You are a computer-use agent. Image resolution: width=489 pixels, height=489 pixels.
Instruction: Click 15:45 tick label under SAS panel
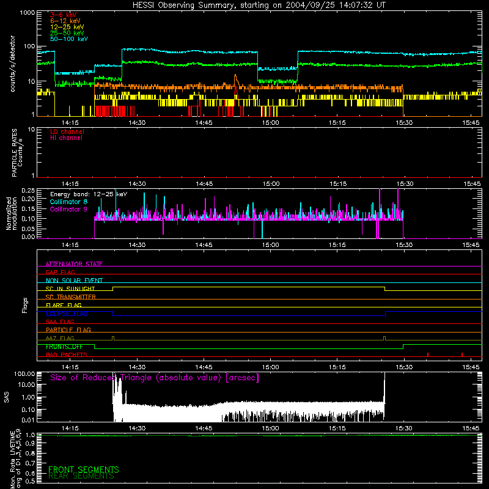471,428
